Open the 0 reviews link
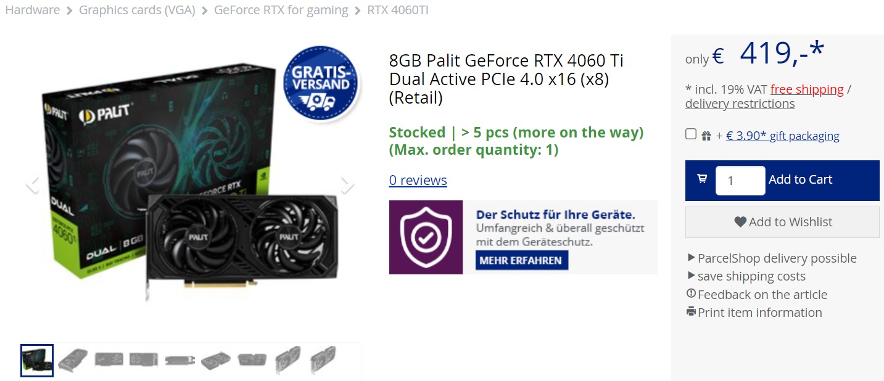Image resolution: width=884 pixels, height=381 pixels. [418, 180]
